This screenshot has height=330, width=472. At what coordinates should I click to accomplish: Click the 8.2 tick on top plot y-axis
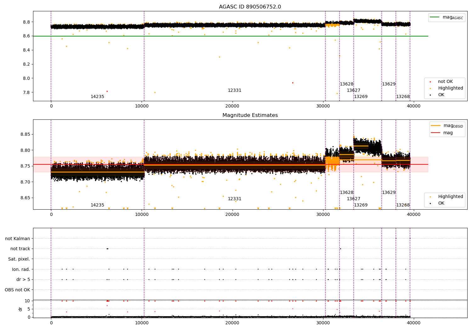tap(26, 64)
